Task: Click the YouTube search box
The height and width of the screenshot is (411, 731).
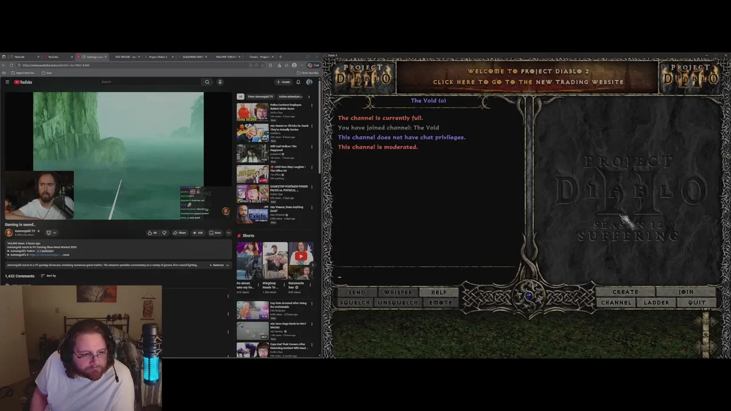Action: pos(150,82)
